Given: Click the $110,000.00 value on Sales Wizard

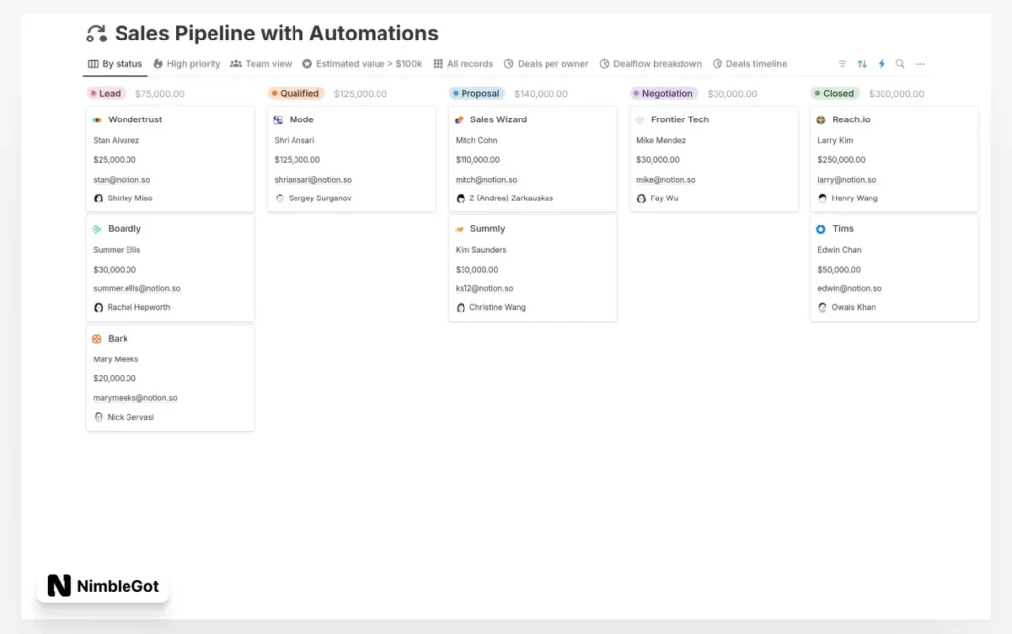Looking at the screenshot, I should (x=477, y=160).
